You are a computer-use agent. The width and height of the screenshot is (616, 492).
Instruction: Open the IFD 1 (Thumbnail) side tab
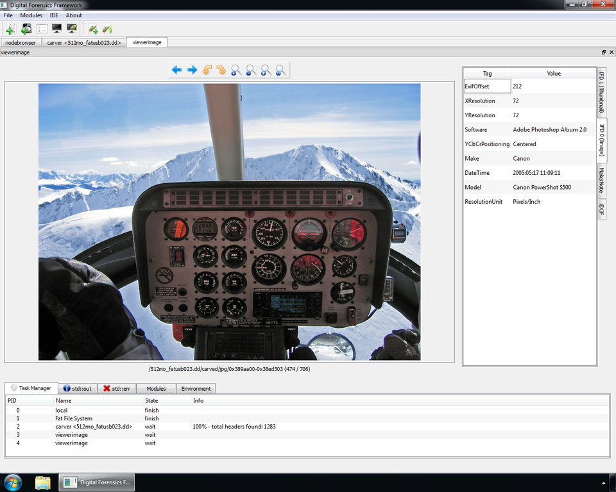(602, 92)
